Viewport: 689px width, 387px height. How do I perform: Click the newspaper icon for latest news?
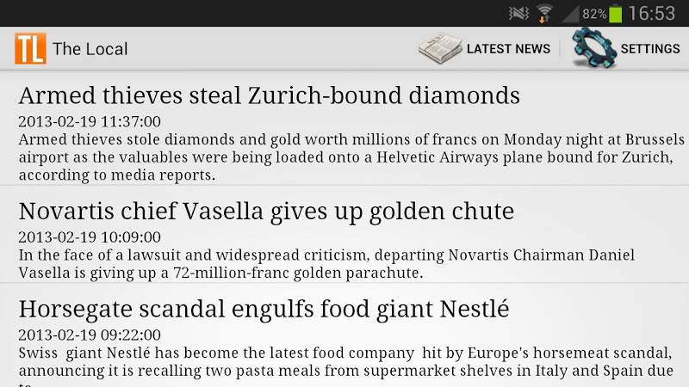440,48
